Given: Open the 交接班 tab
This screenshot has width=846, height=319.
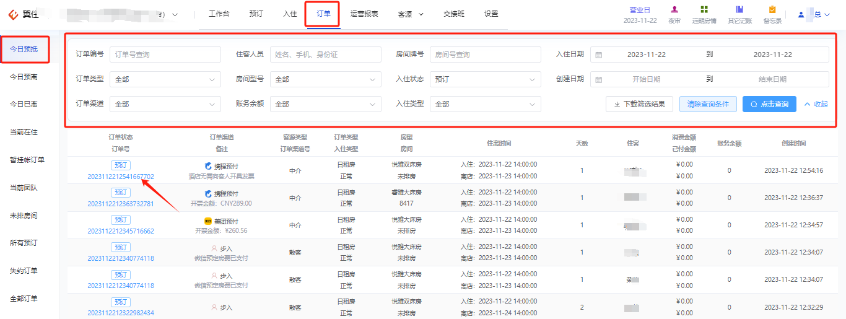Looking at the screenshot, I should 454,14.
